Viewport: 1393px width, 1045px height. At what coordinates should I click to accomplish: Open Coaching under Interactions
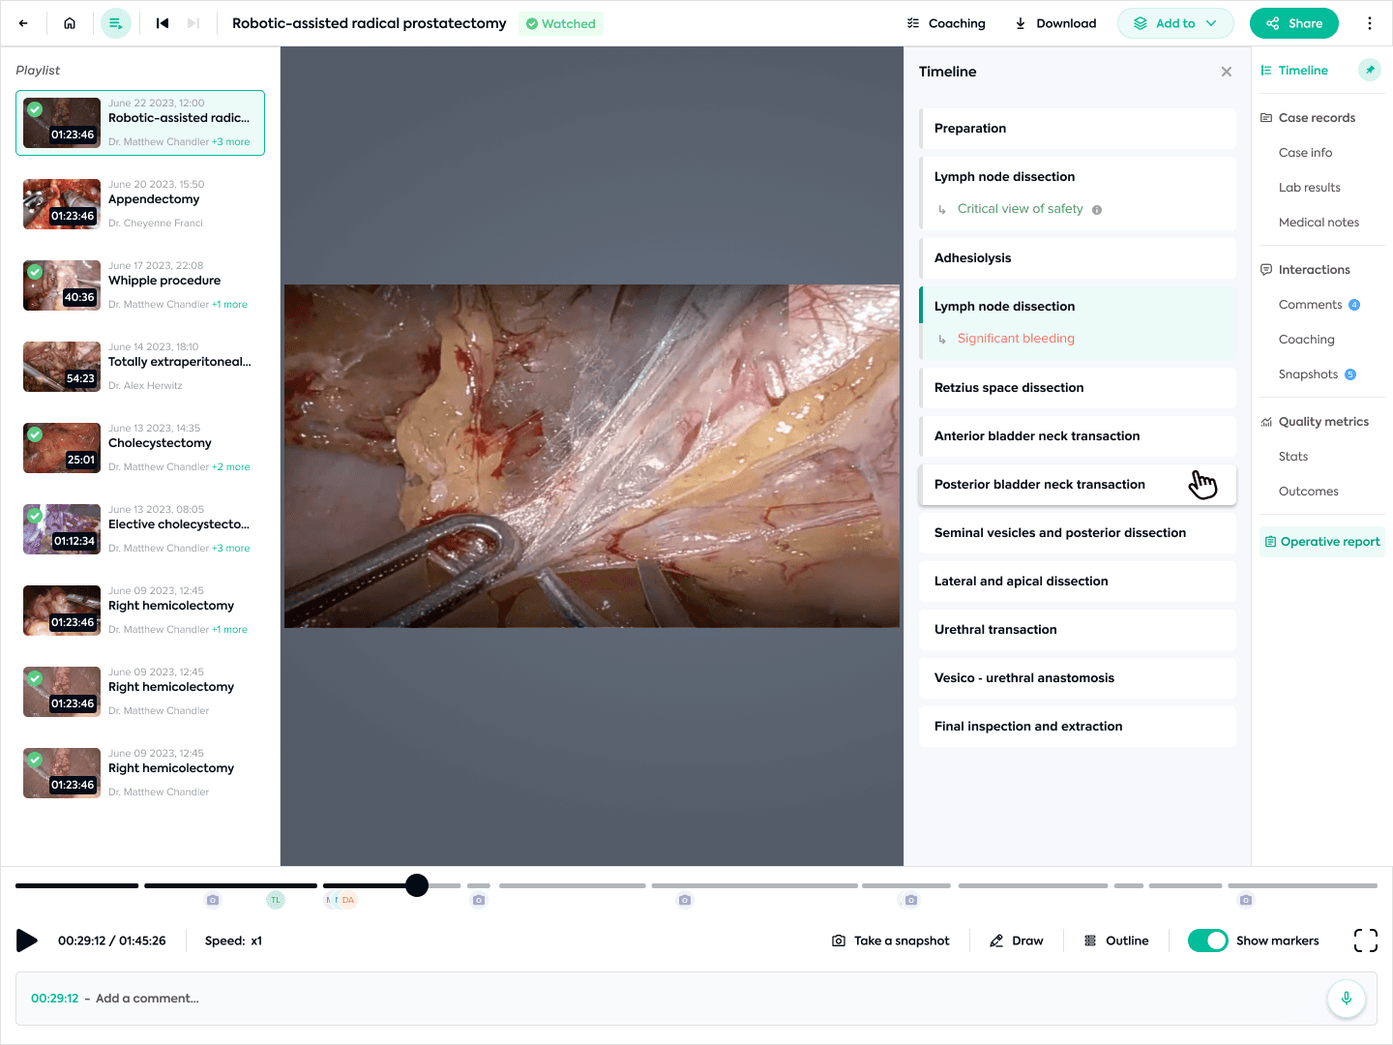pyautogui.click(x=1306, y=340)
